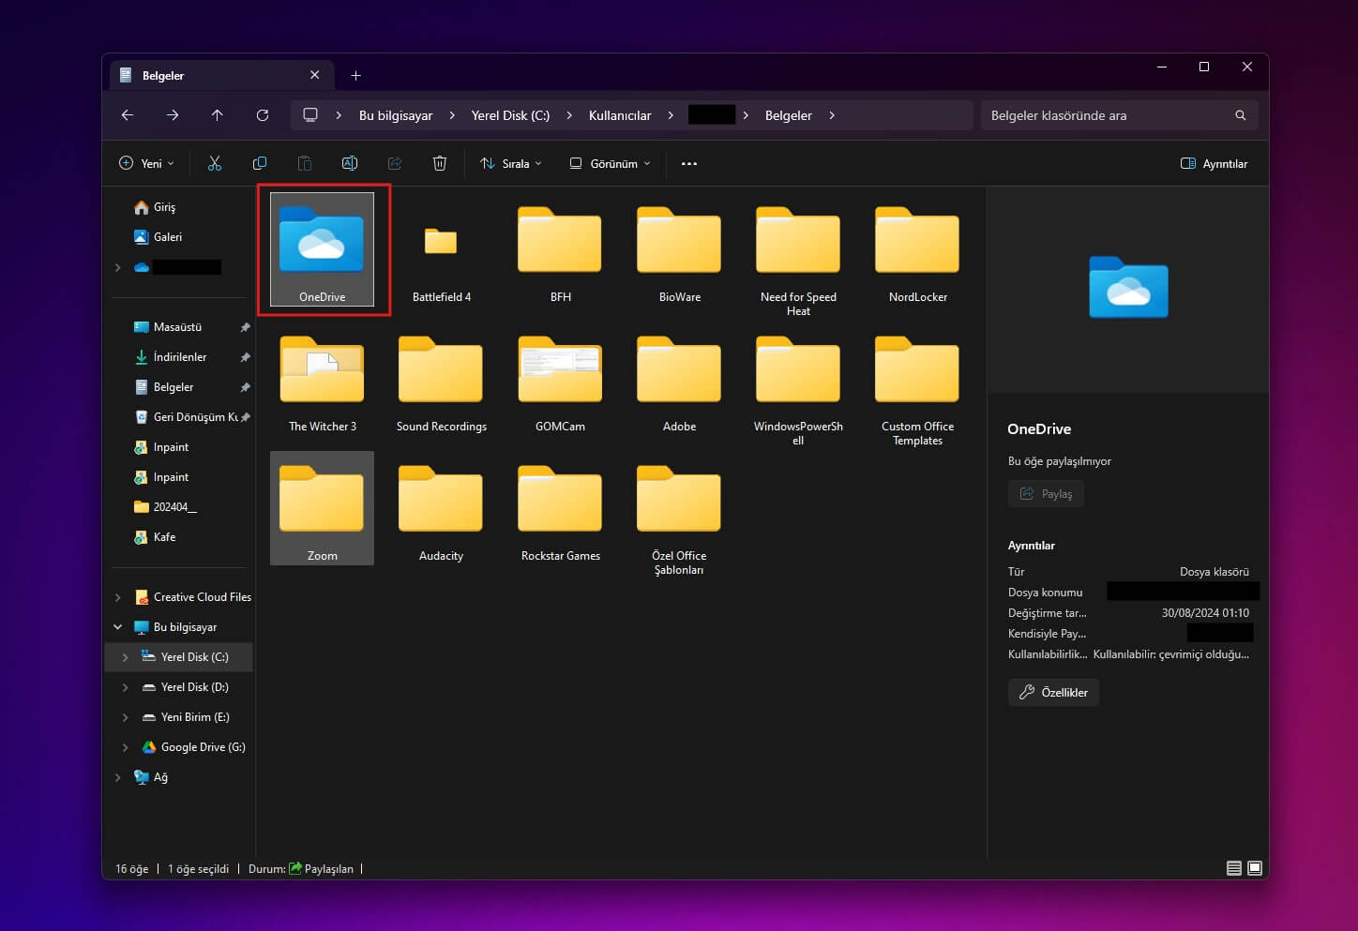Add a new tab with plus
Image resolution: width=1358 pixels, height=931 pixels.
tap(355, 75)
